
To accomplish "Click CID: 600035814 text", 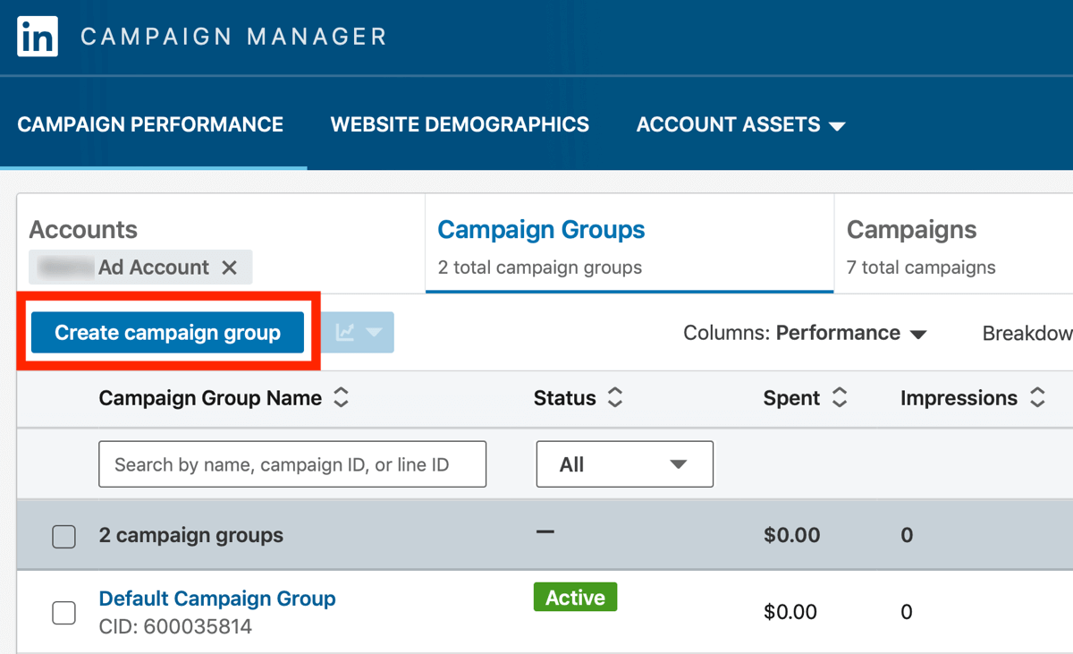I will [175, 626].
